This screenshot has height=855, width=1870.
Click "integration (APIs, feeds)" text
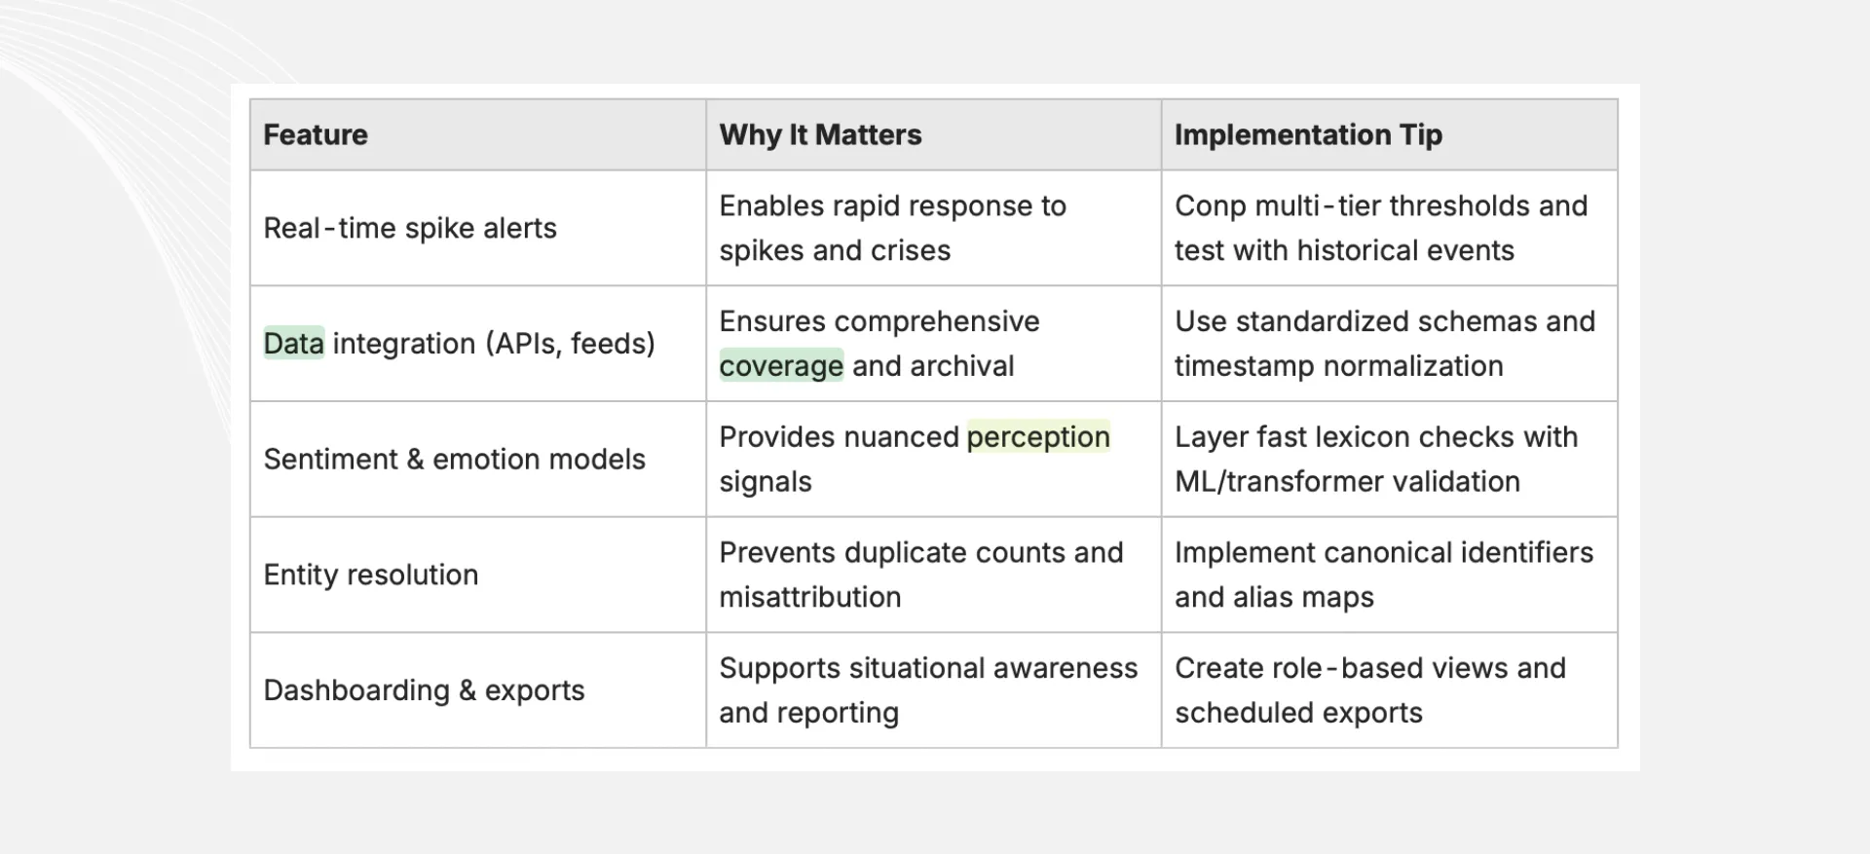(494, 344)
